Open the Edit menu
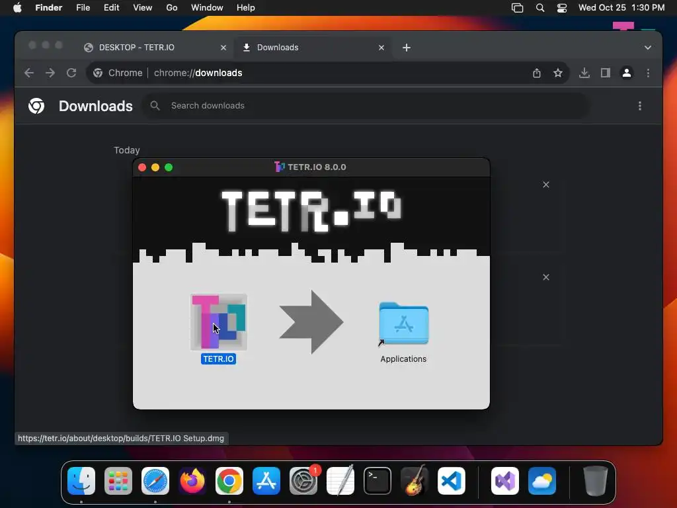 (111, 8)
